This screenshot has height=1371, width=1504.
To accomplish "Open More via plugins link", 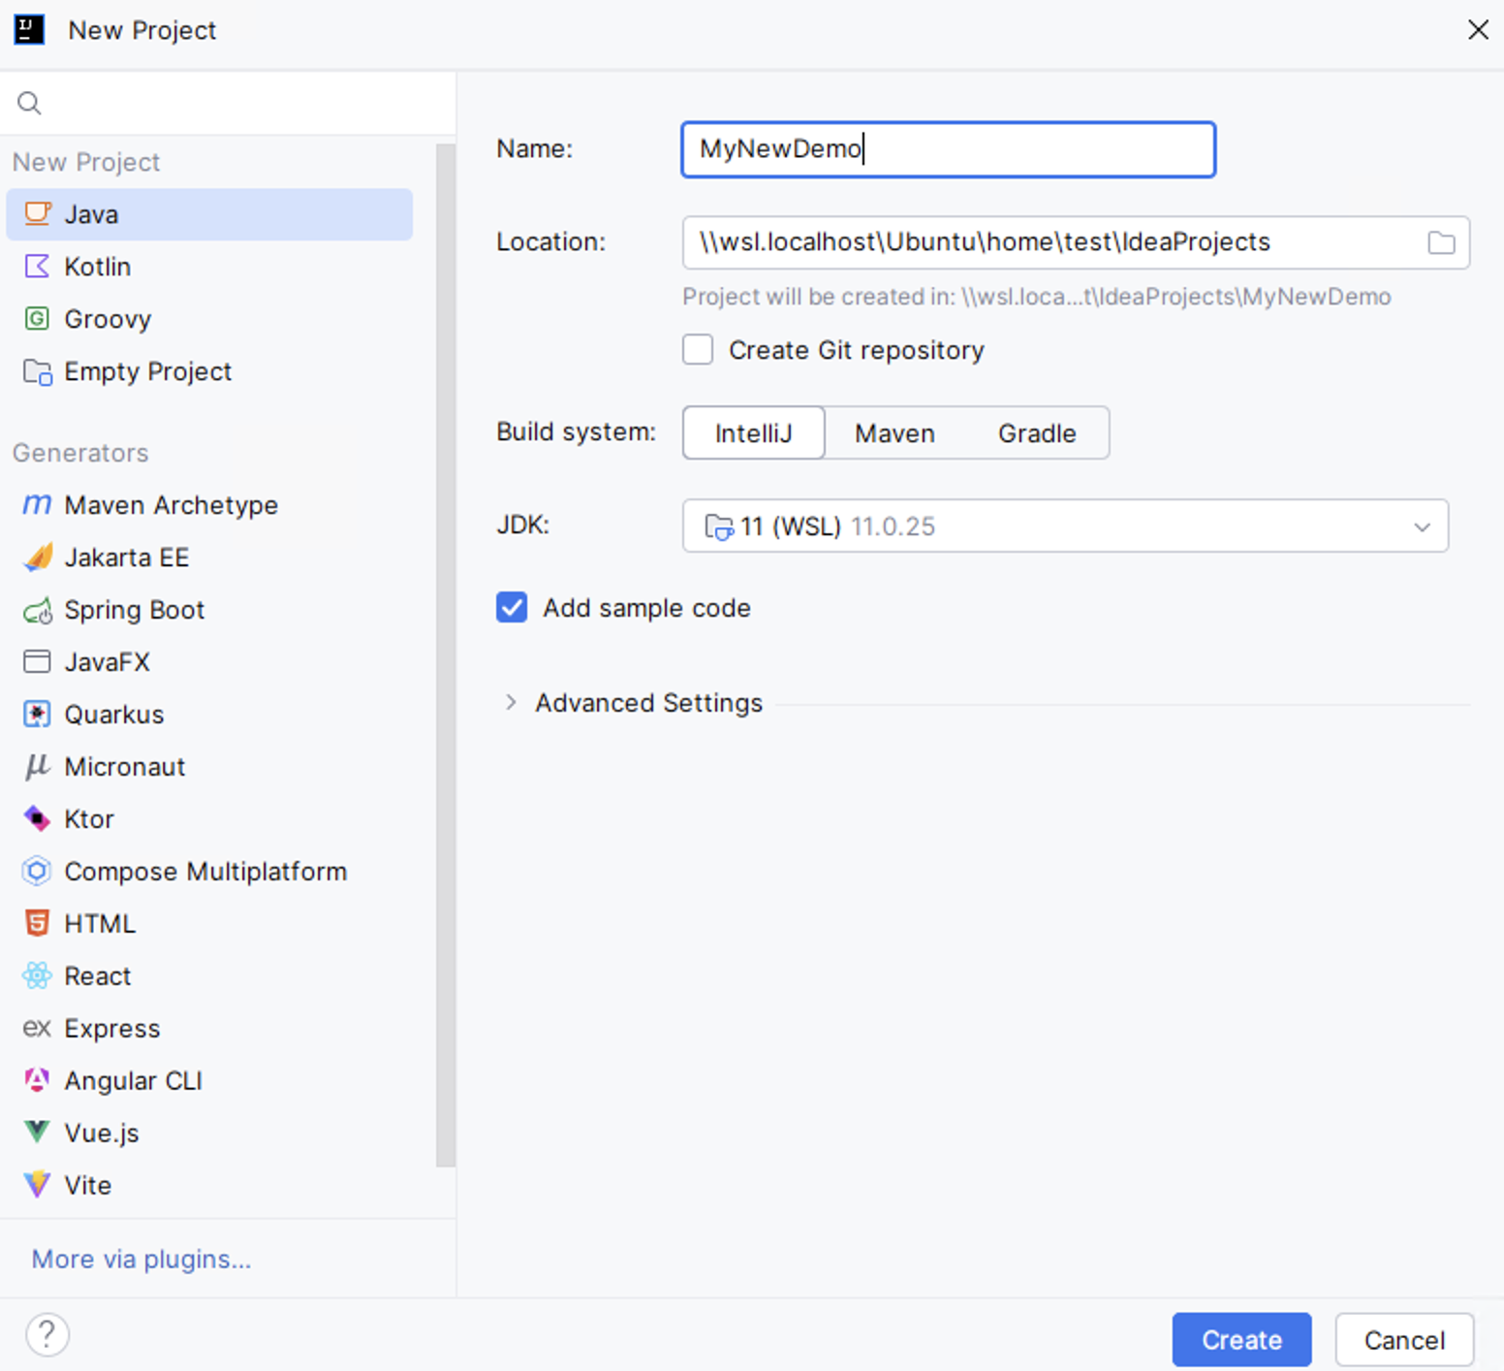I will (140, 1259).
